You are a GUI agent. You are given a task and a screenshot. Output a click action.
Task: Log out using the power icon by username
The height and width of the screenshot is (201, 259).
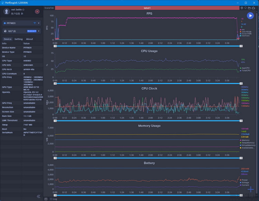(23, 10)
